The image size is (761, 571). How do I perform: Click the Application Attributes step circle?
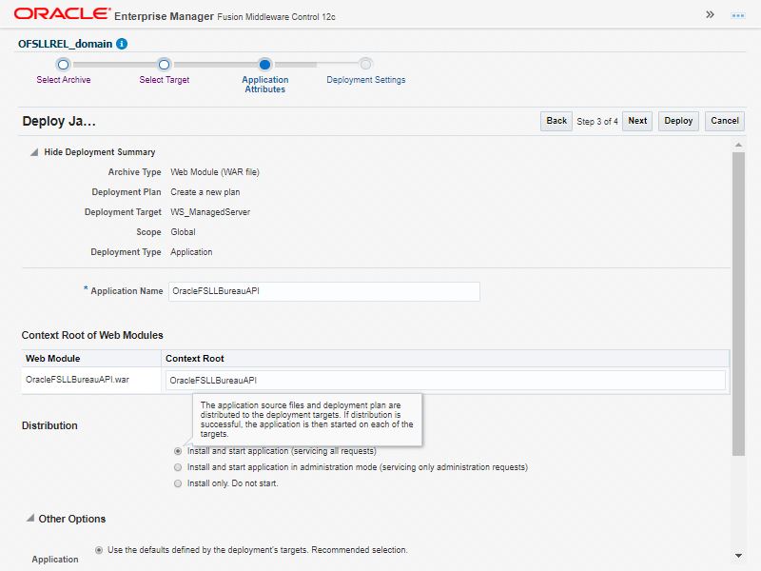click(x=265, y=64)
